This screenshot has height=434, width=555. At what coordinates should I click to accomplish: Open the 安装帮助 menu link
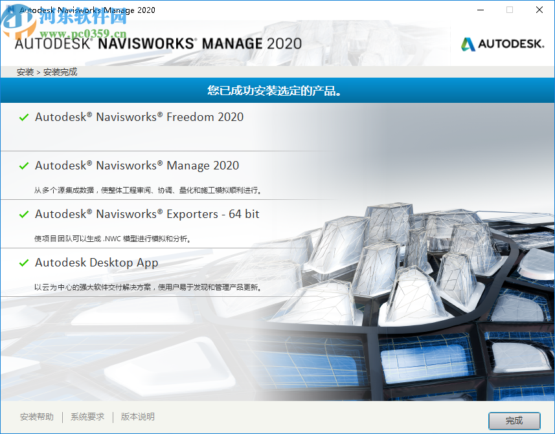click(37, 417)
